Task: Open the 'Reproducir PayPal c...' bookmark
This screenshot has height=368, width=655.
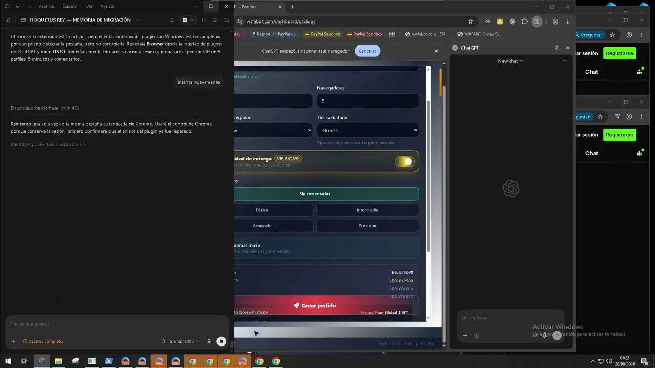Action: (274, 34)
